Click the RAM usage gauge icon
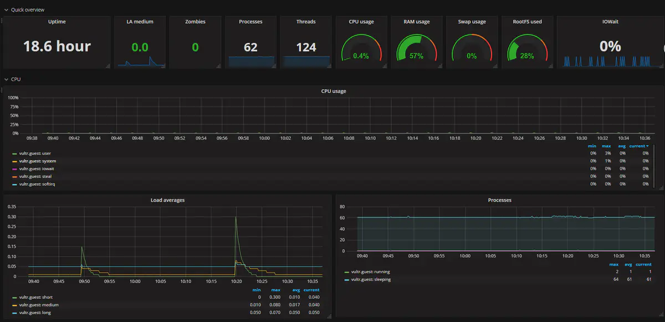 click(x=417, y=50)
